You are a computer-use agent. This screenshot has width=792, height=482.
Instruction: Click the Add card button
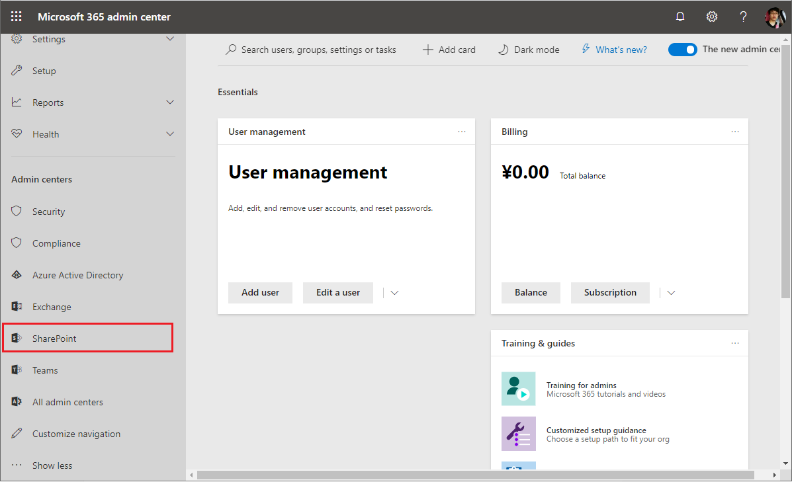click(x=449, y=50)
